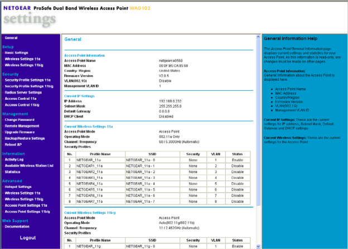
Task: Click the SSID cell NETGEAR_11a - 7
Action: [152, 202]
